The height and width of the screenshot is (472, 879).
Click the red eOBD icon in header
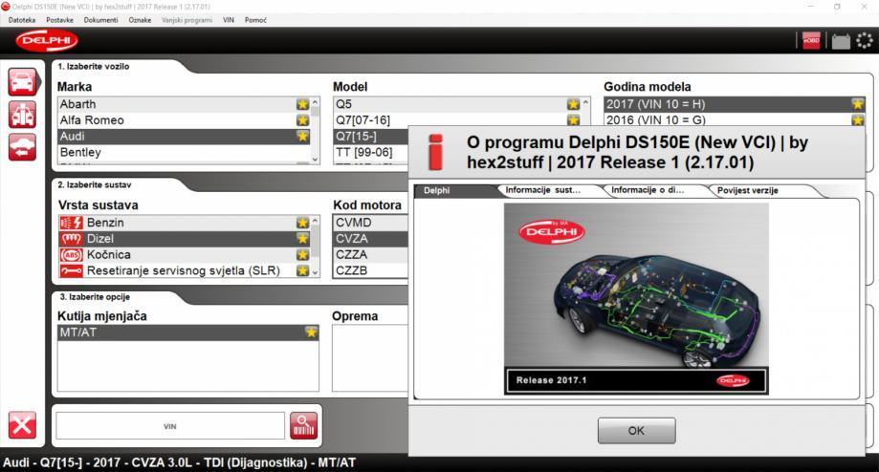click(811, 41)
